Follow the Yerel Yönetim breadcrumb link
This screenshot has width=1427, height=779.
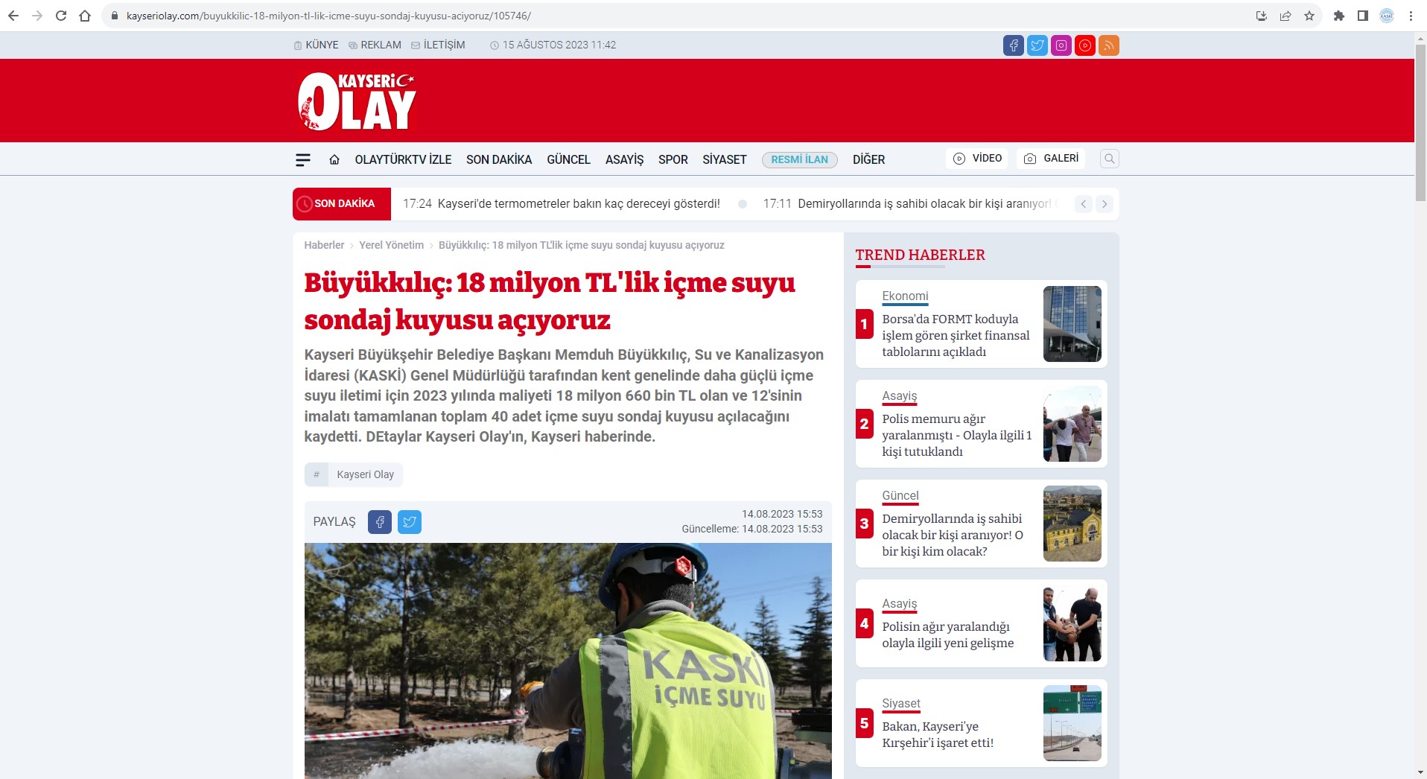[391, 244]
